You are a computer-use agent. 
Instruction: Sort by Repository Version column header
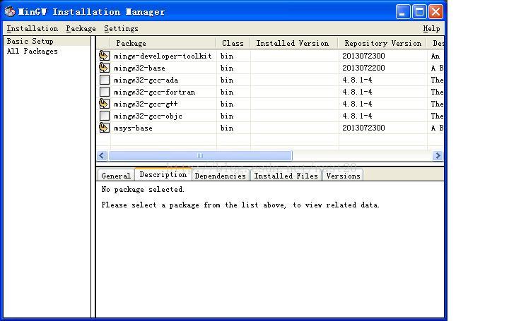tap(382, 43)
